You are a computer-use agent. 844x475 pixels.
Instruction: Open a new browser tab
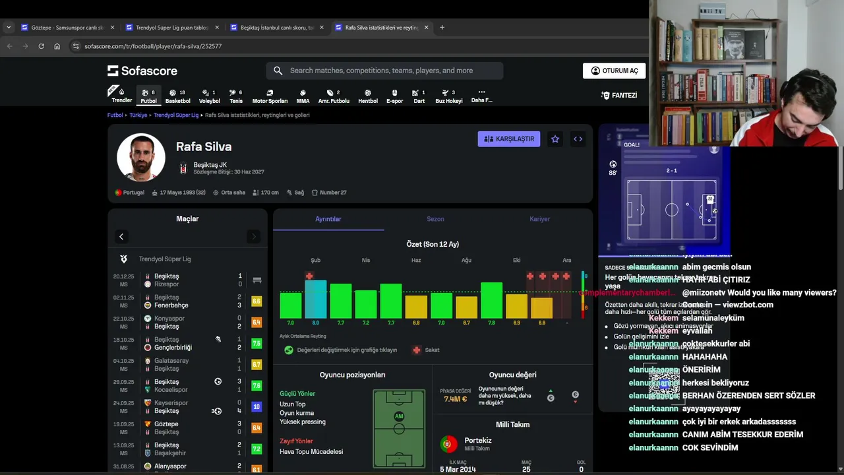pos(442,28)
